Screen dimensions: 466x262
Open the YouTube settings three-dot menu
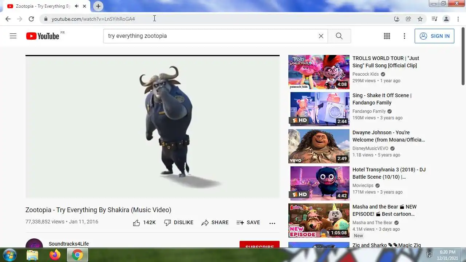coord(404,36)
